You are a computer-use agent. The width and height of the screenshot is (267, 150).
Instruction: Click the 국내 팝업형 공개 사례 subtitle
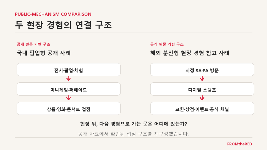click(44, 53)
